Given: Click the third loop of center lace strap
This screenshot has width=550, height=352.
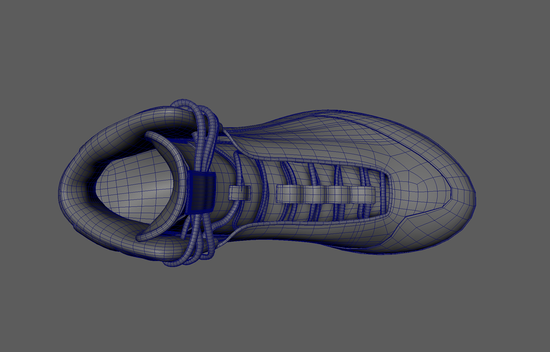Looking at the screenshot, I should tap(339, 195).
